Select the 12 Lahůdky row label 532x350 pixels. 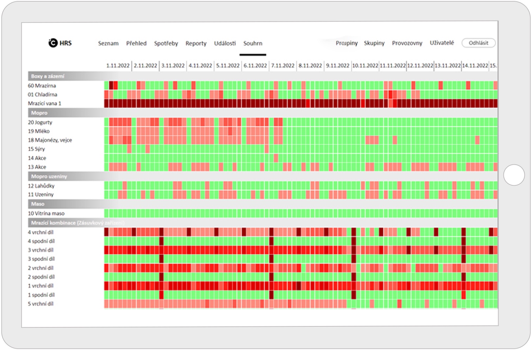click(x=41, y=186)
